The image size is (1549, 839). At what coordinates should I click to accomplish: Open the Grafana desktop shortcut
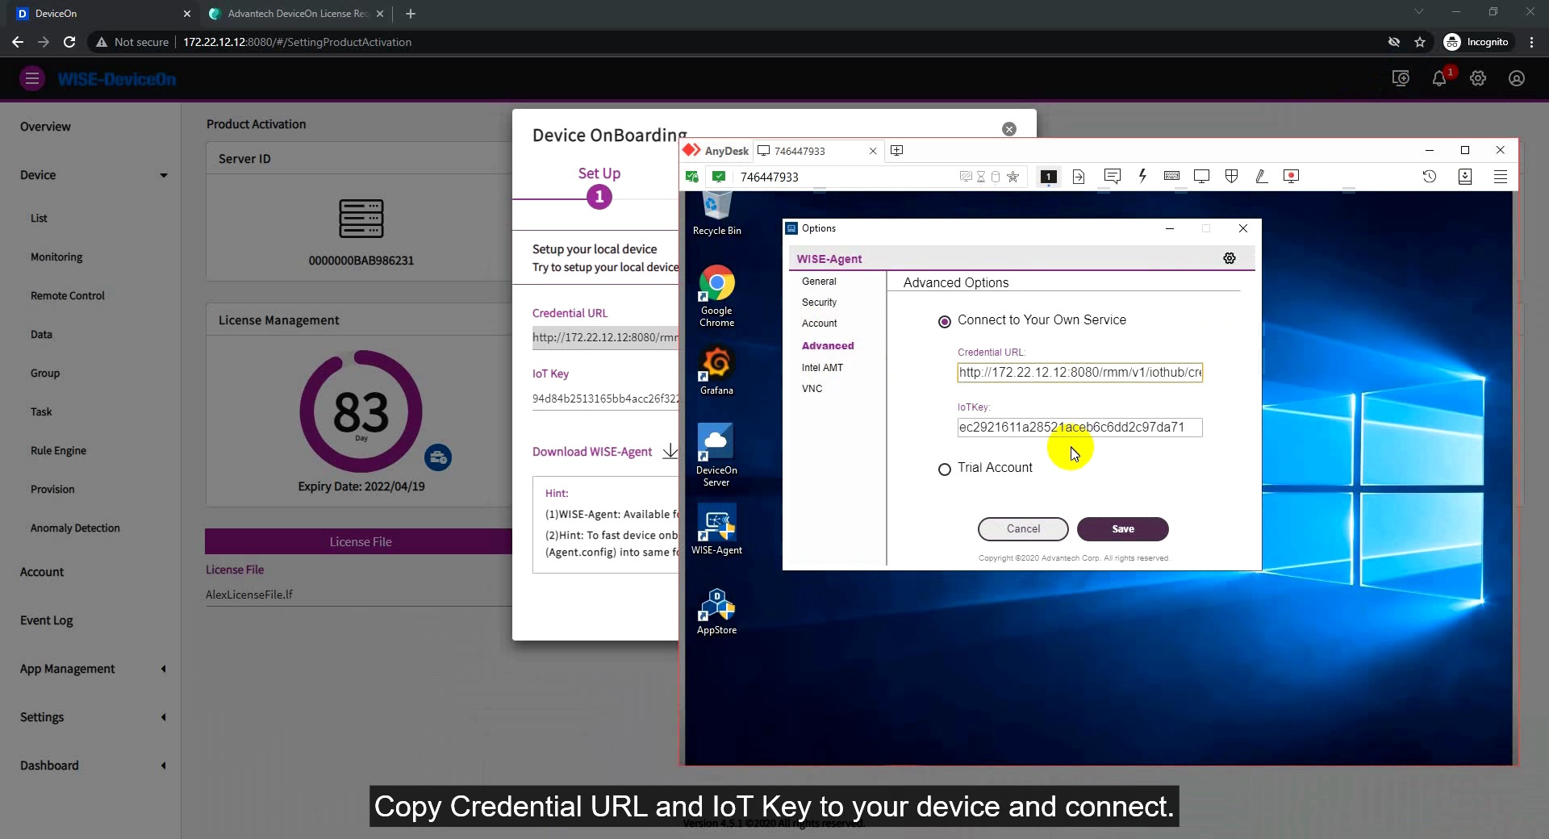coord(716,369)
